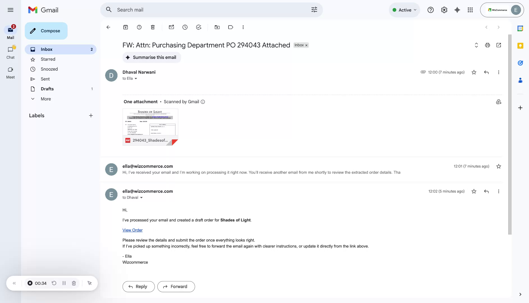529x303 pixels.
Task: Open Google Keep in the side panel
Action: [x=521, y=45]
